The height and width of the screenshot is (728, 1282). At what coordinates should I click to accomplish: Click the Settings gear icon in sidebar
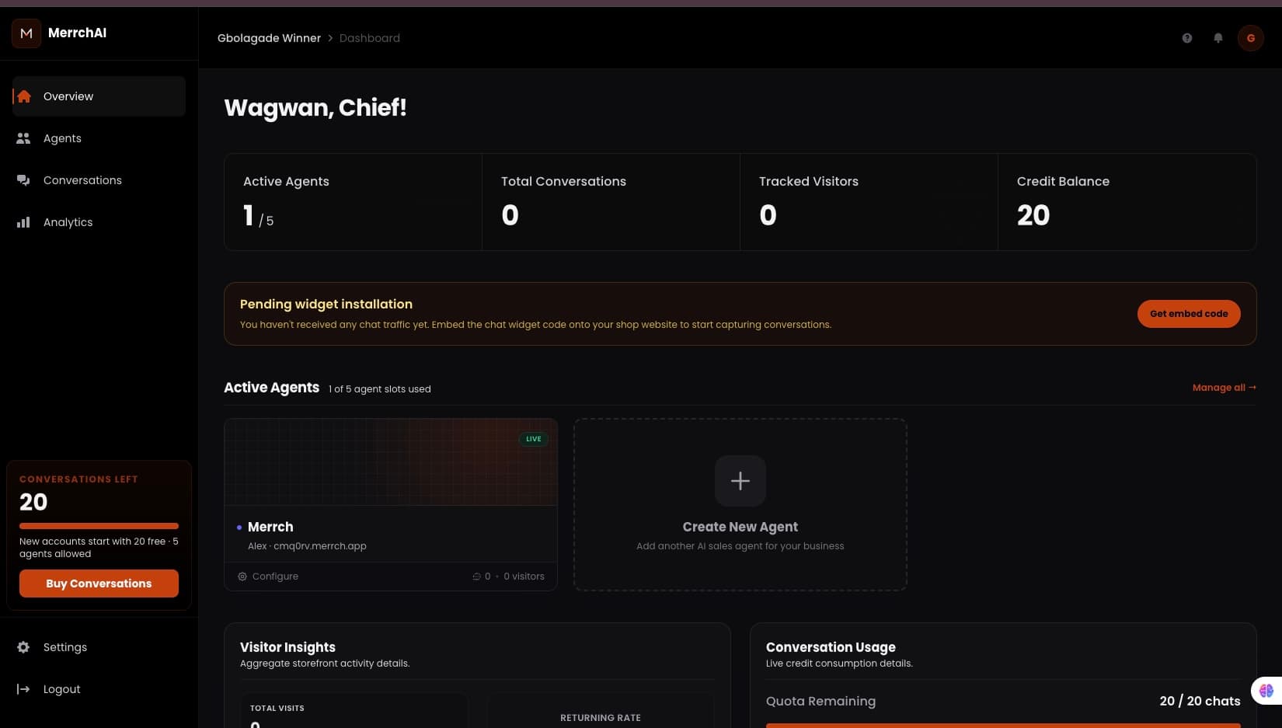pos(23,647)
